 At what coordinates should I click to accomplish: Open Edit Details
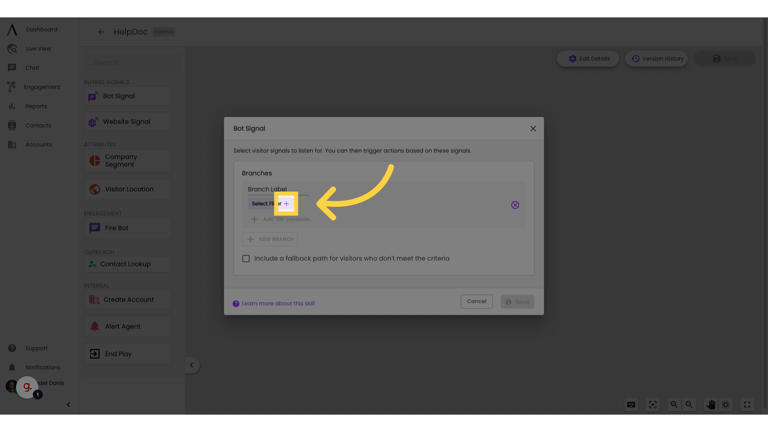(x=588, y=58)
